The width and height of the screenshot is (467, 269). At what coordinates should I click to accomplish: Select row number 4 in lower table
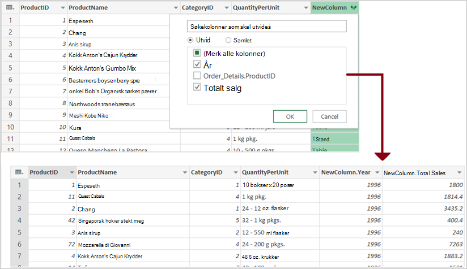pyautogui.click(x=19, y=220)
